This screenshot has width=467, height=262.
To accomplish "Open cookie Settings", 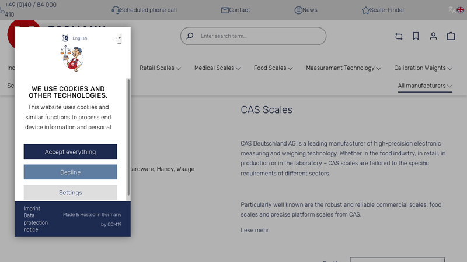I will click(70, 193).
